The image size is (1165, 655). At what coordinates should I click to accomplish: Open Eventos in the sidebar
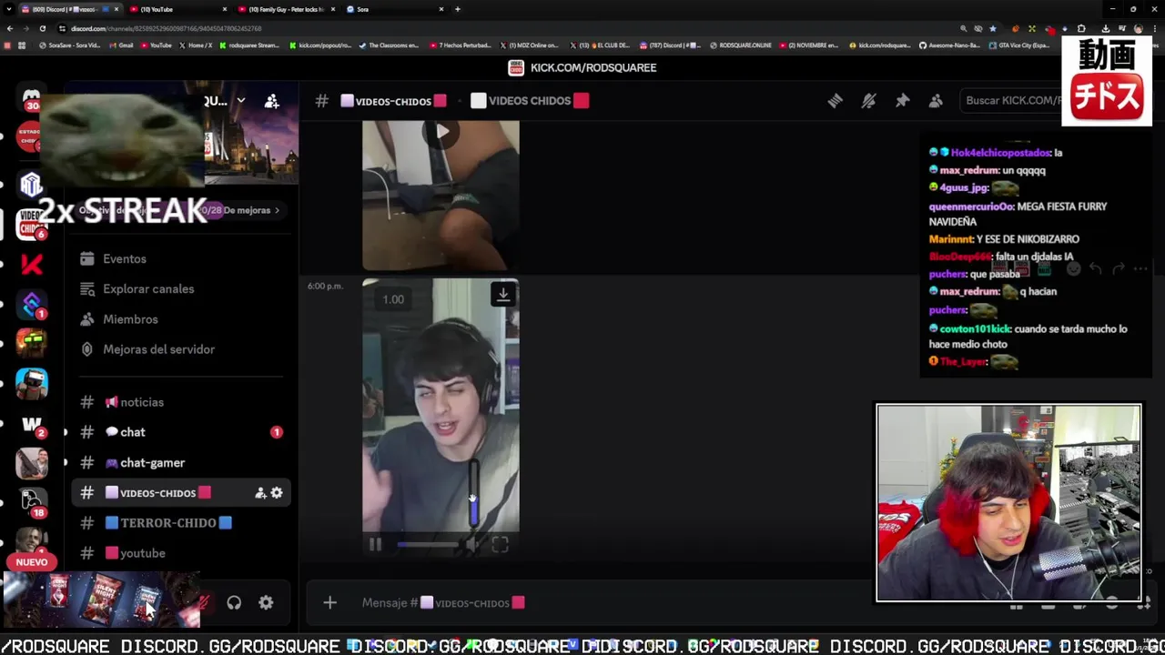pos(180,258)
